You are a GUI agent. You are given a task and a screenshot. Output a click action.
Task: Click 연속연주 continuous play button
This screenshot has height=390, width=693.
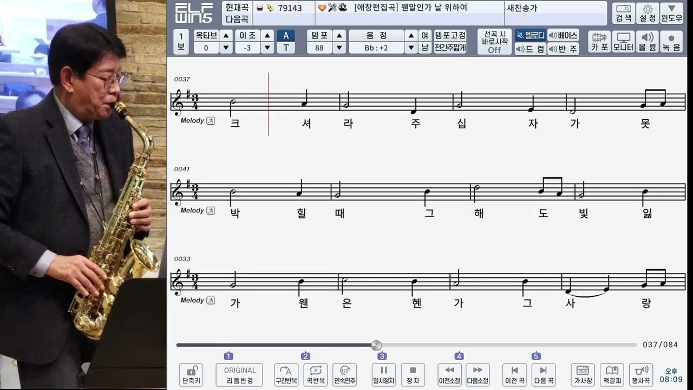click(345, 375)
